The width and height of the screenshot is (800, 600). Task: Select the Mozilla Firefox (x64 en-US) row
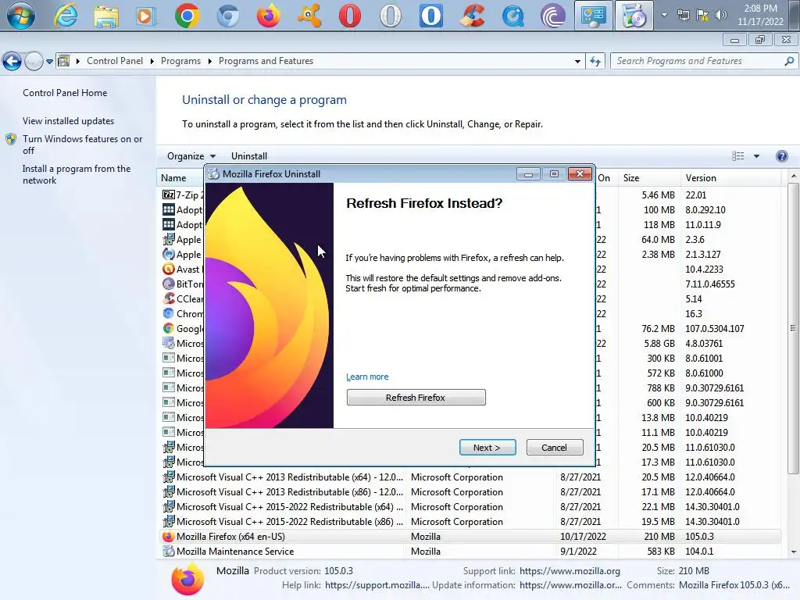(x=470, y=537)
